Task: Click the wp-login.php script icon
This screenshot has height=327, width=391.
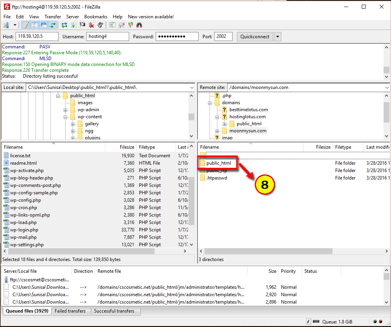Action: [6, 230]
